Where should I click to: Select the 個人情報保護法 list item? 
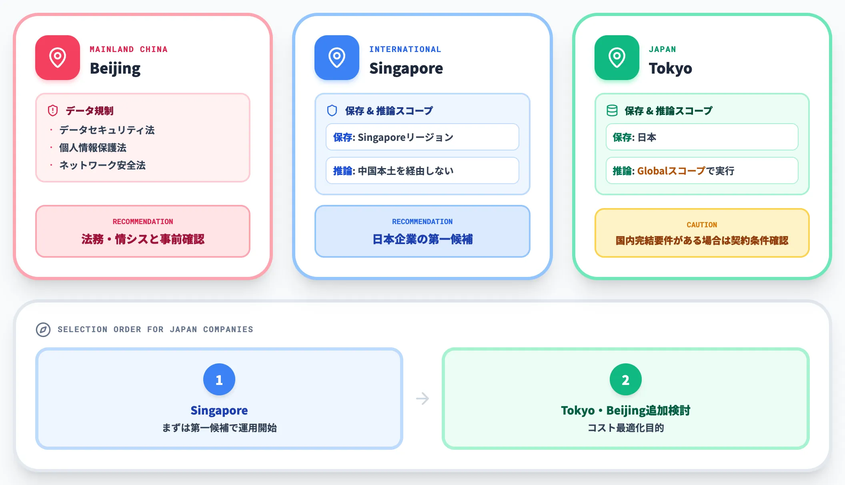(x=93, y=148)
